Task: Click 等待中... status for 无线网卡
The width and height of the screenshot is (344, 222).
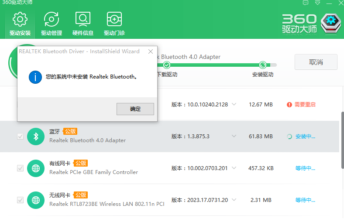Action: point(305,200)
